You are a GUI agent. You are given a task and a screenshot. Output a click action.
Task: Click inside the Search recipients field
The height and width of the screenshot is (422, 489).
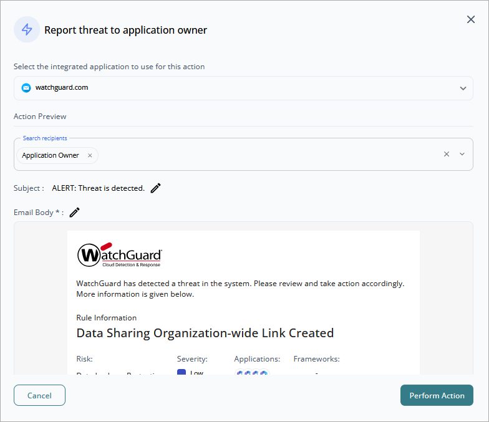[x=268, y=155]
